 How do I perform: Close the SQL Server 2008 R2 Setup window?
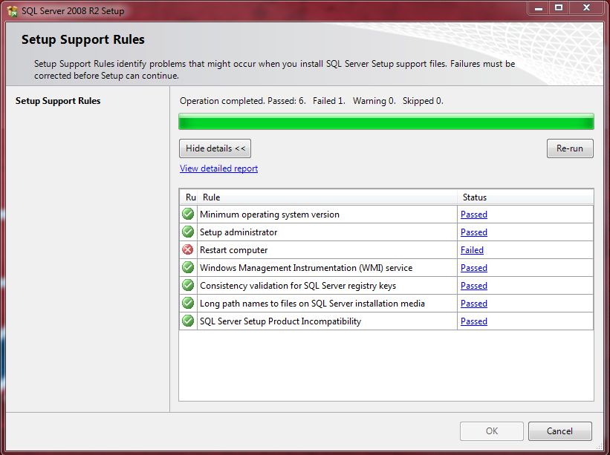coord(587,8)
